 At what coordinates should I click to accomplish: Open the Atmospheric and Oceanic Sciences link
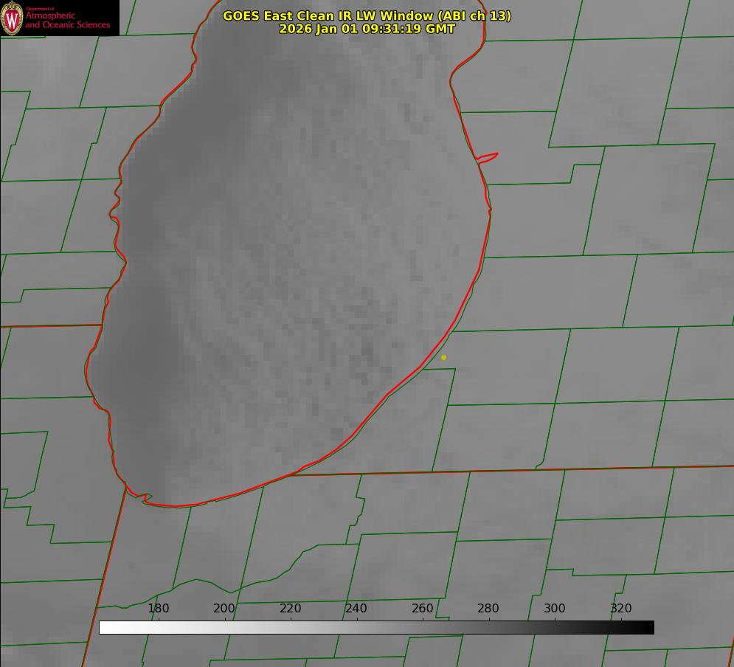67,20
